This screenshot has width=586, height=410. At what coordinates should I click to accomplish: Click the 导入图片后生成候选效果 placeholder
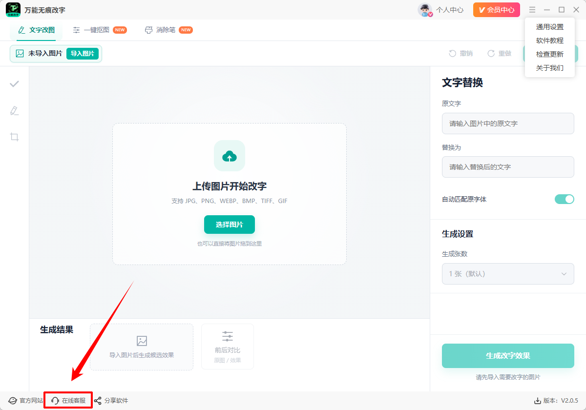(142, 347)
